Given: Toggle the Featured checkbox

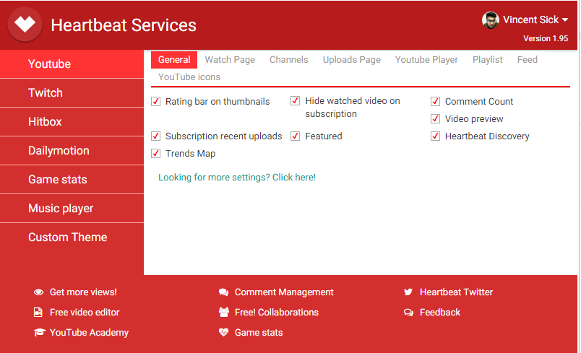Looking at the screenshot, I should click(x=296, y=136).
